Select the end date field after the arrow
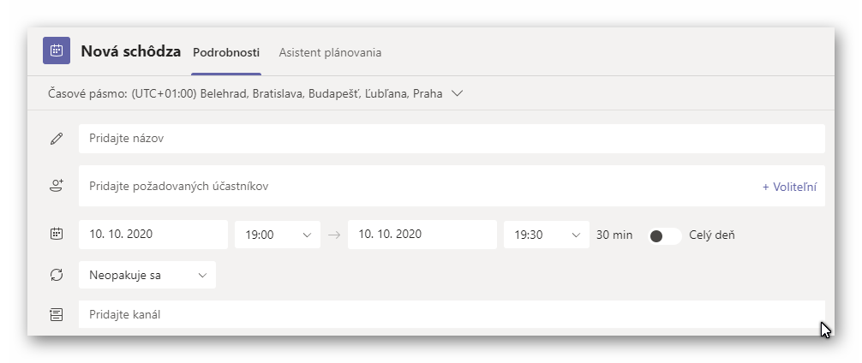Screen dimensions: 862x363 (x=422, y=235)
